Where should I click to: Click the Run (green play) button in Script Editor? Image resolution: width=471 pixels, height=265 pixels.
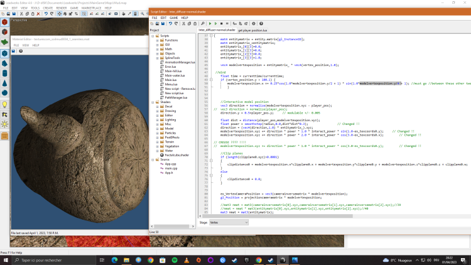[x=208, y=23]
